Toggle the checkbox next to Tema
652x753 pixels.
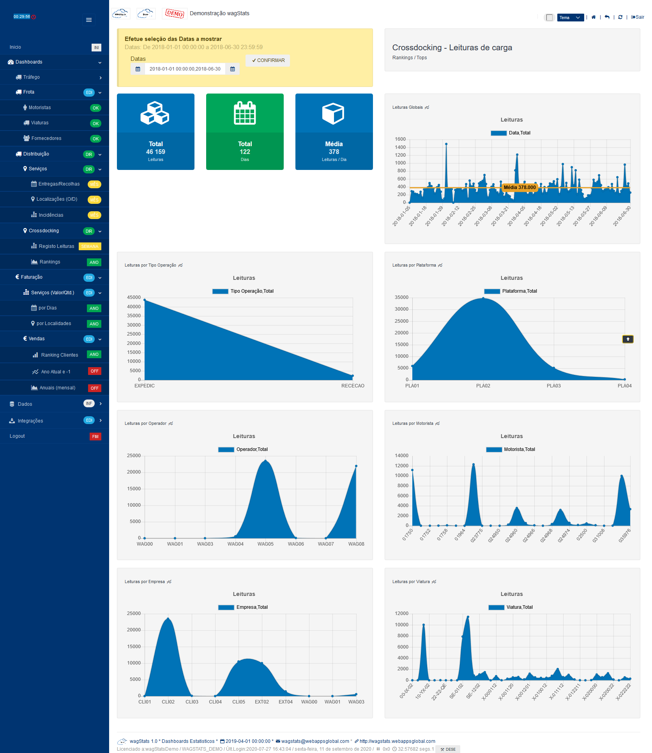tap(550, 18)
